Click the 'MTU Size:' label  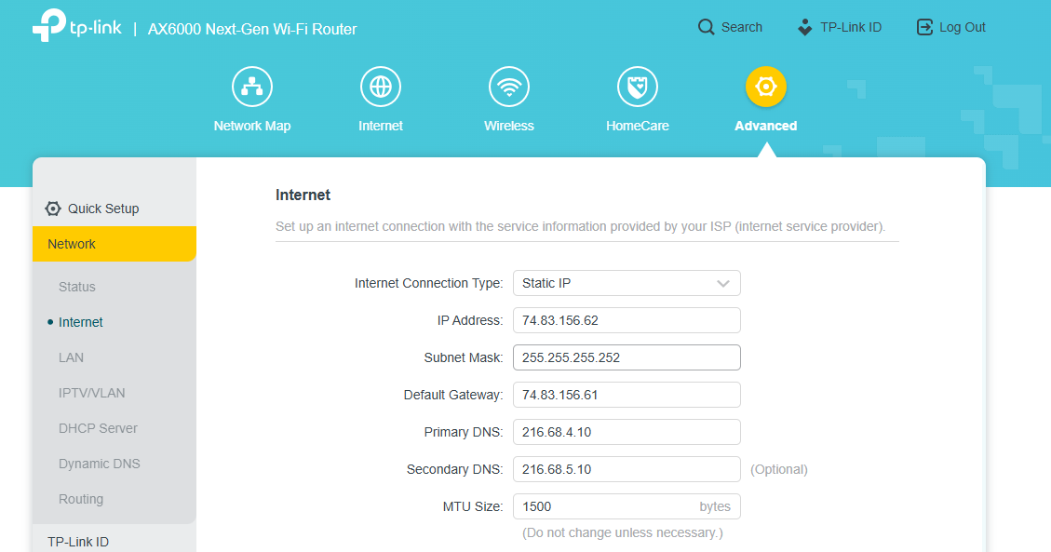click(x=473, y=506)
